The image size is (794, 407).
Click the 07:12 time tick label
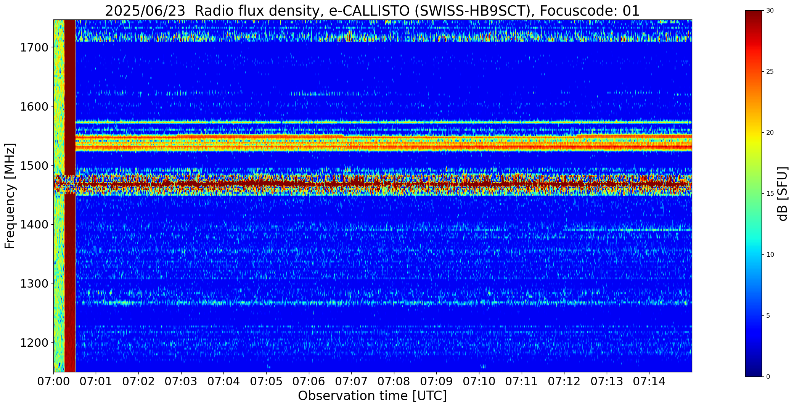point(564,381)
